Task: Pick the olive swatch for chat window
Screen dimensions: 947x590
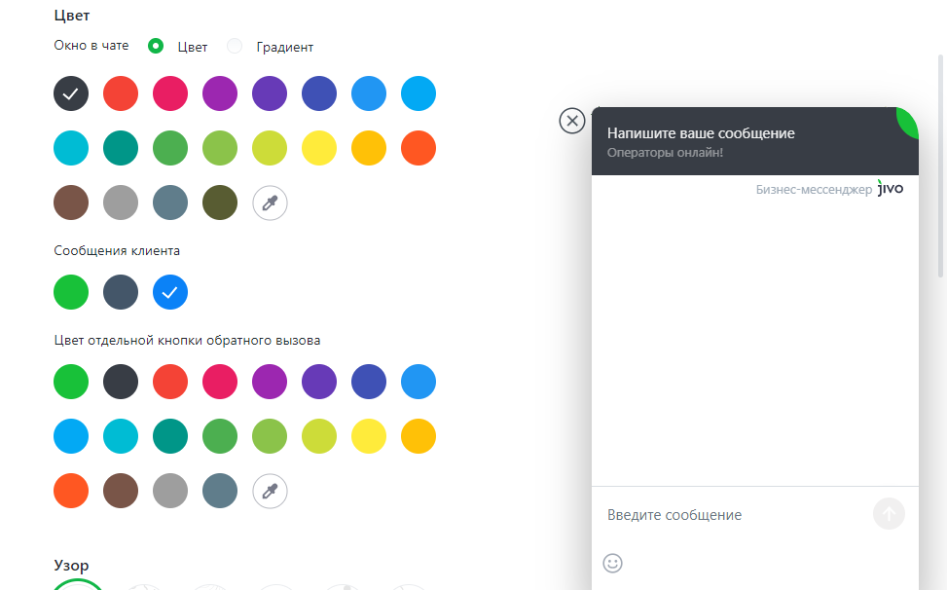Action: [220, 203]
